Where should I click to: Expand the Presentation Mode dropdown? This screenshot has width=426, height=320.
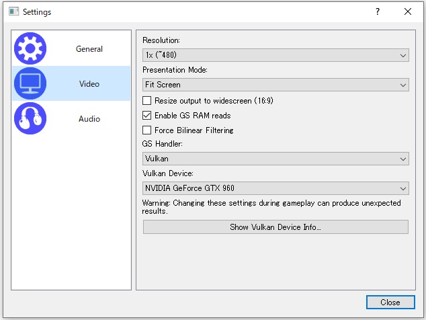click(275, 85)
